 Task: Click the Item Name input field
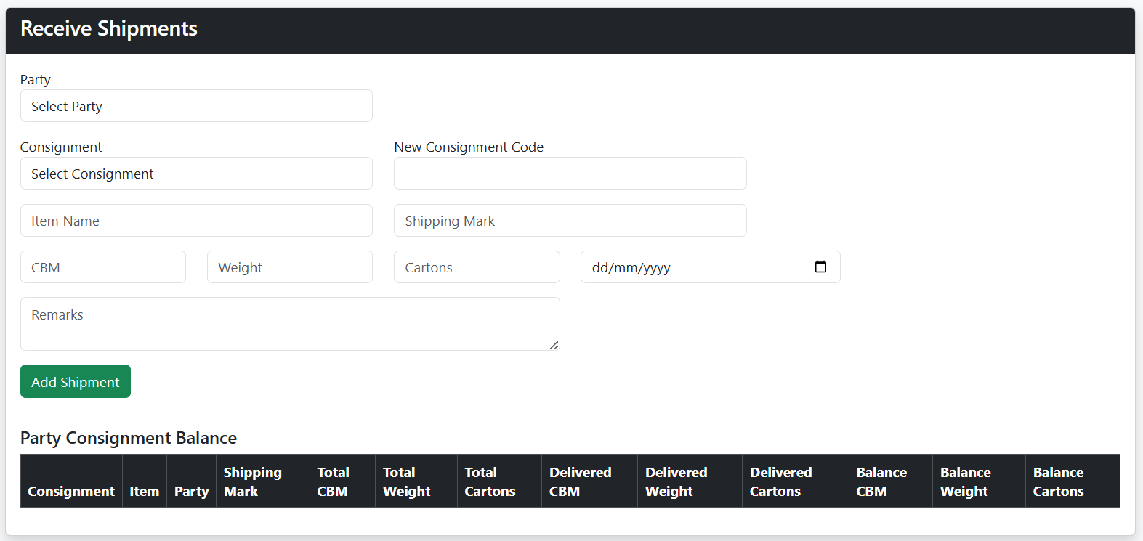196,221
